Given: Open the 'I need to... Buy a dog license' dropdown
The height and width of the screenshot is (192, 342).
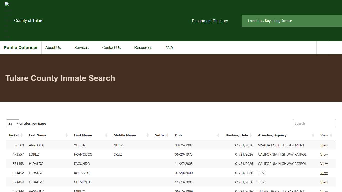Looking at the screenshot, I should tap(270, 21).
